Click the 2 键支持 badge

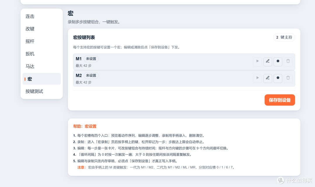pos(284,37)
